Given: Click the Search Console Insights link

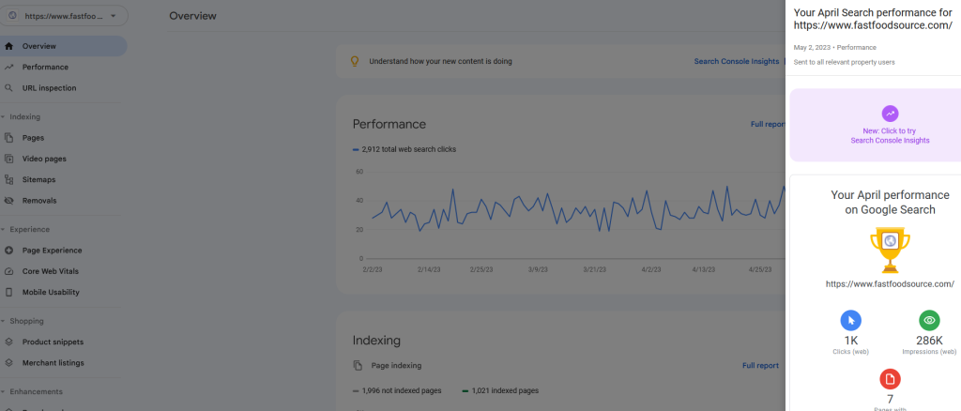Looking at the screenshot, I should (736, 61).
